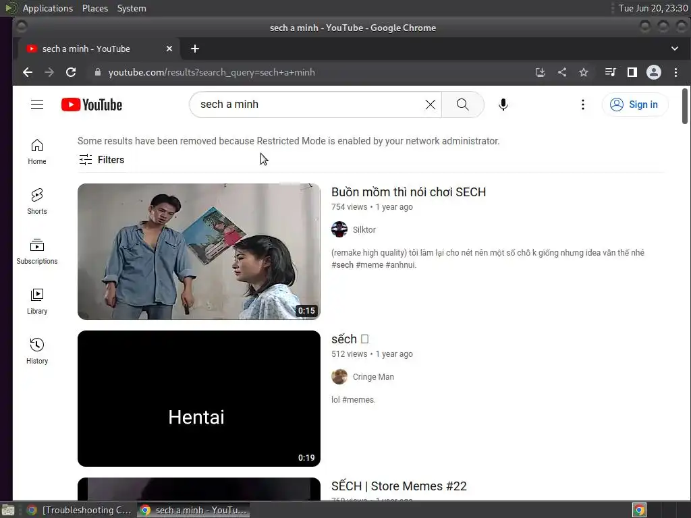Open the YouTube hamburger guide menu
This screenshot has height=518, width=691.
(x=37, y=105)
